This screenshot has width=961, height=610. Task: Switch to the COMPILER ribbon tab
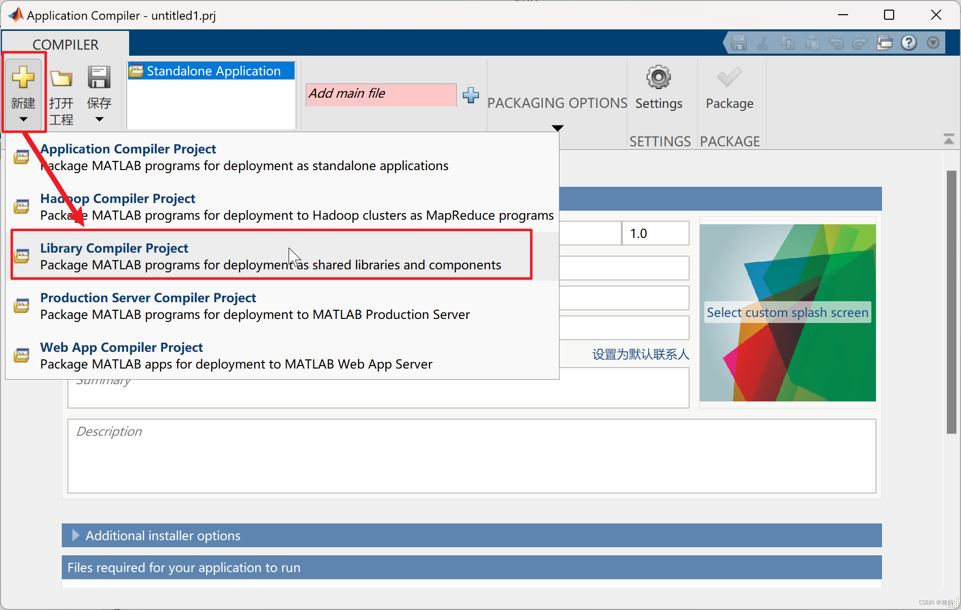click(x=65, y=45)
